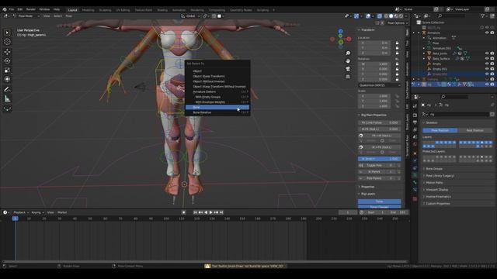Open the Render menu

[31, 9]
